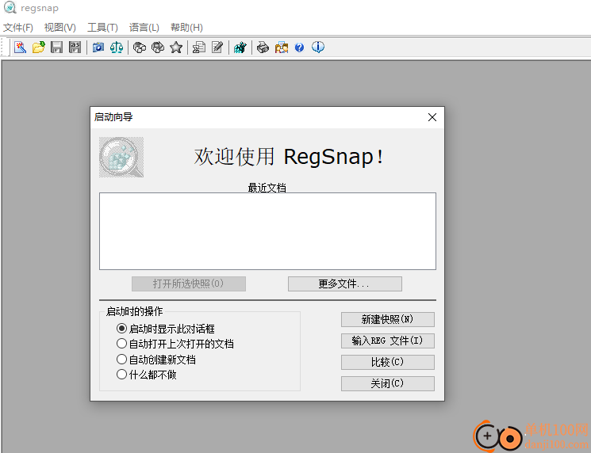Click the 打开所选快照(O) button
This screenshot has height=453, width=591.
(189, 284)
